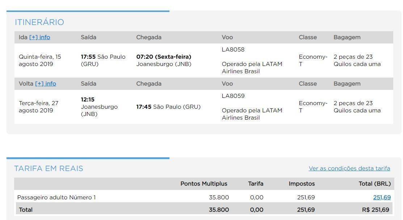
Task: Click return flight number LA8059
Action: tap(233, 96)
